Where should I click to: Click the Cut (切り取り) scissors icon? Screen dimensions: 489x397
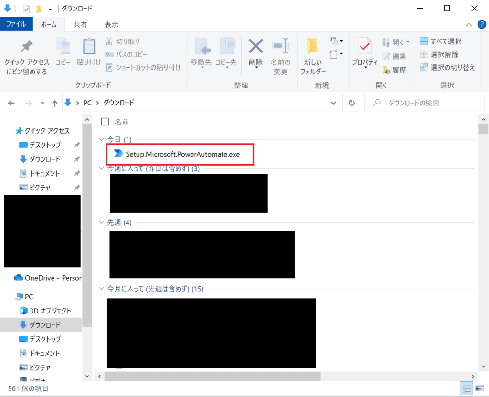tap(109, 42)
